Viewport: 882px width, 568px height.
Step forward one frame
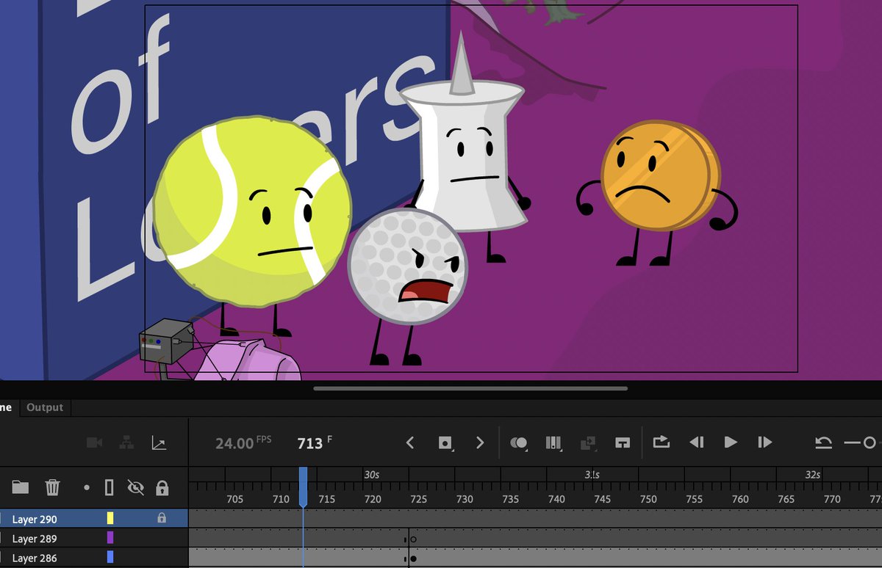coord(765,443)
